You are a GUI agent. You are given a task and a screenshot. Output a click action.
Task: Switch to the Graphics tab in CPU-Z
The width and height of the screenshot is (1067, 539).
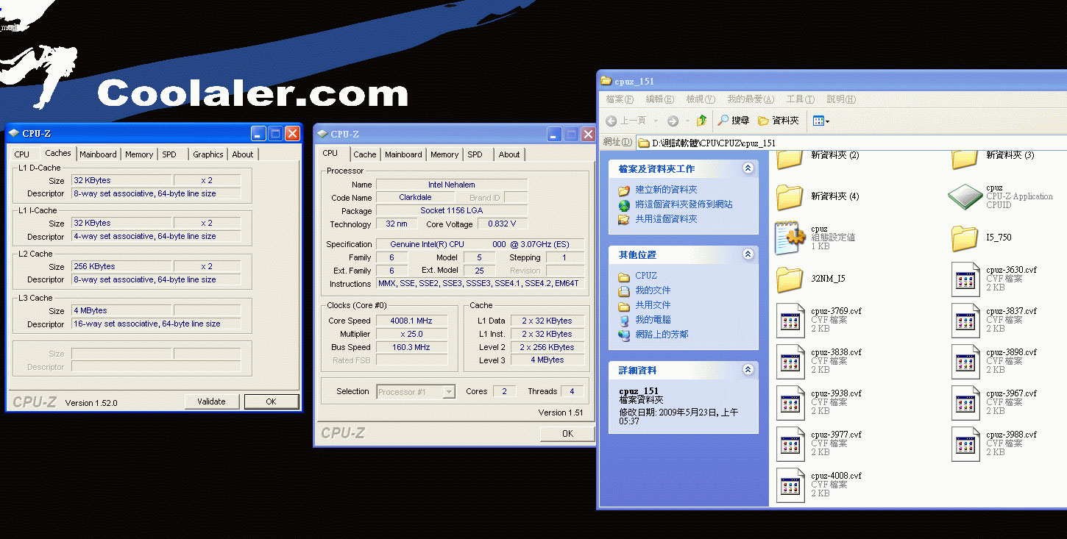(x=208, y=154)
